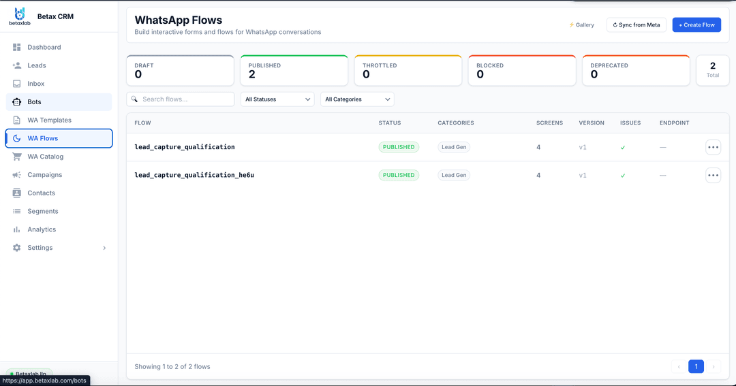Click the Segments list icon
This screenshot has height=386, width=736.
click(x=17, y=211)
